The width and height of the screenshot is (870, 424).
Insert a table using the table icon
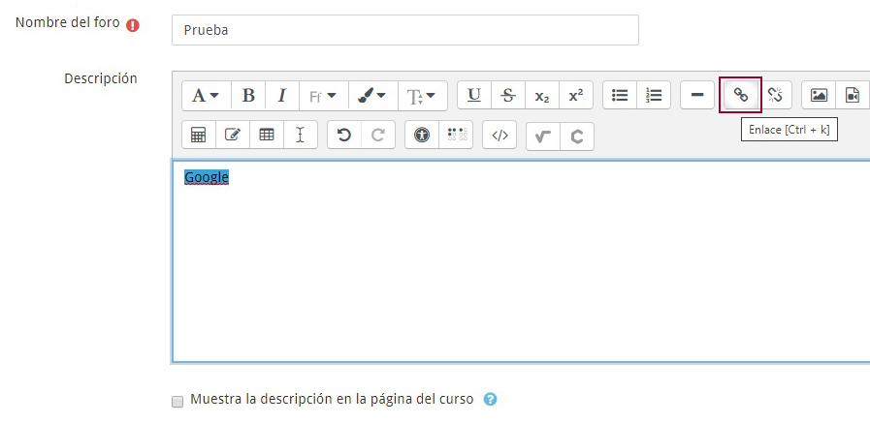coord(267,135)
